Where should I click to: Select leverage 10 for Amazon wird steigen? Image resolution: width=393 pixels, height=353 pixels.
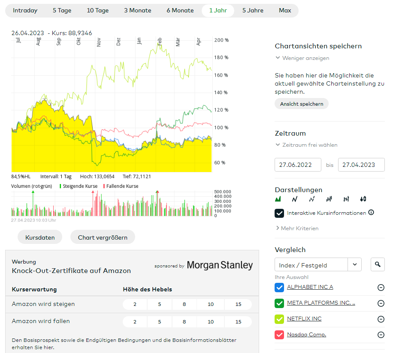pos(211,304)
